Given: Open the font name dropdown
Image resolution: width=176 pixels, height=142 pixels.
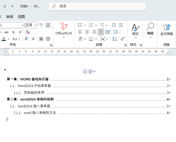Looking at the screenshot, I should 23,25.
